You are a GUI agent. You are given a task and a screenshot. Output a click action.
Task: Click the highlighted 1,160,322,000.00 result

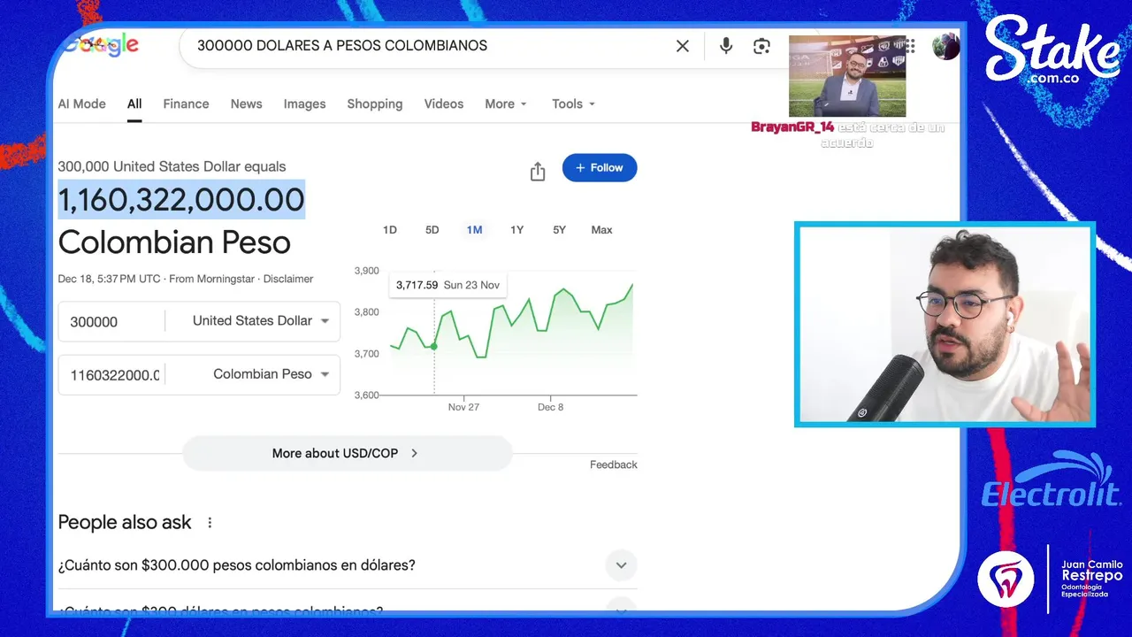point(181,200)
